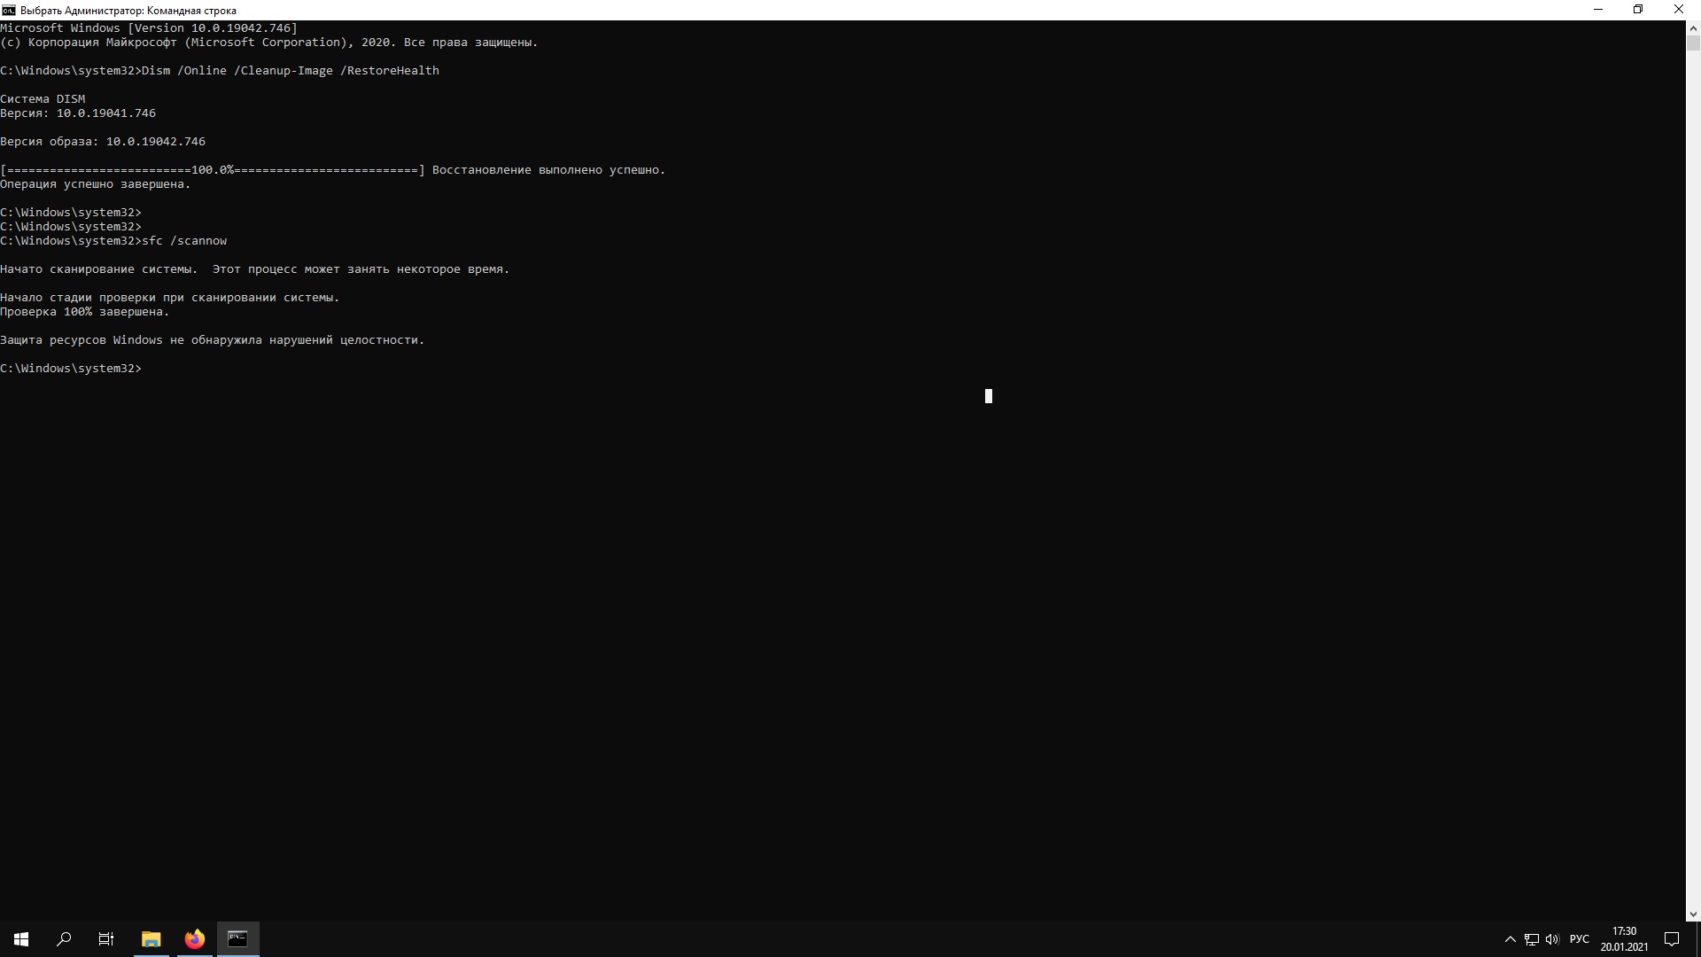Click the vertical scrollbar thumb
Viewport: 1701px width, 957px height.
point(1693,43)
